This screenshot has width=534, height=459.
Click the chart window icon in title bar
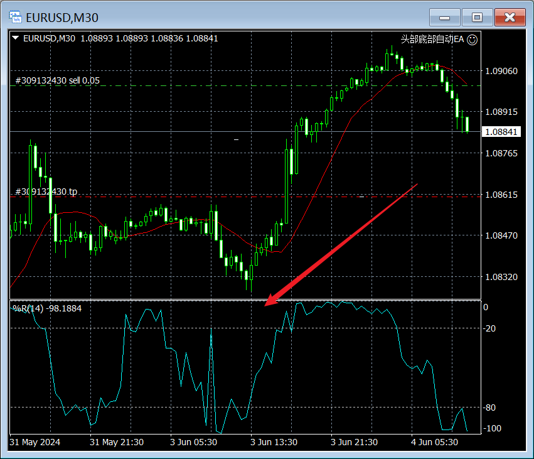(15, 18)
